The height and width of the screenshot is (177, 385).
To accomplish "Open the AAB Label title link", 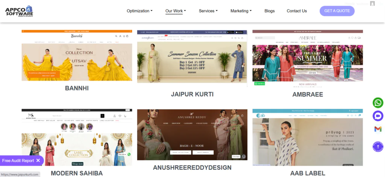I will coord(308,173).
